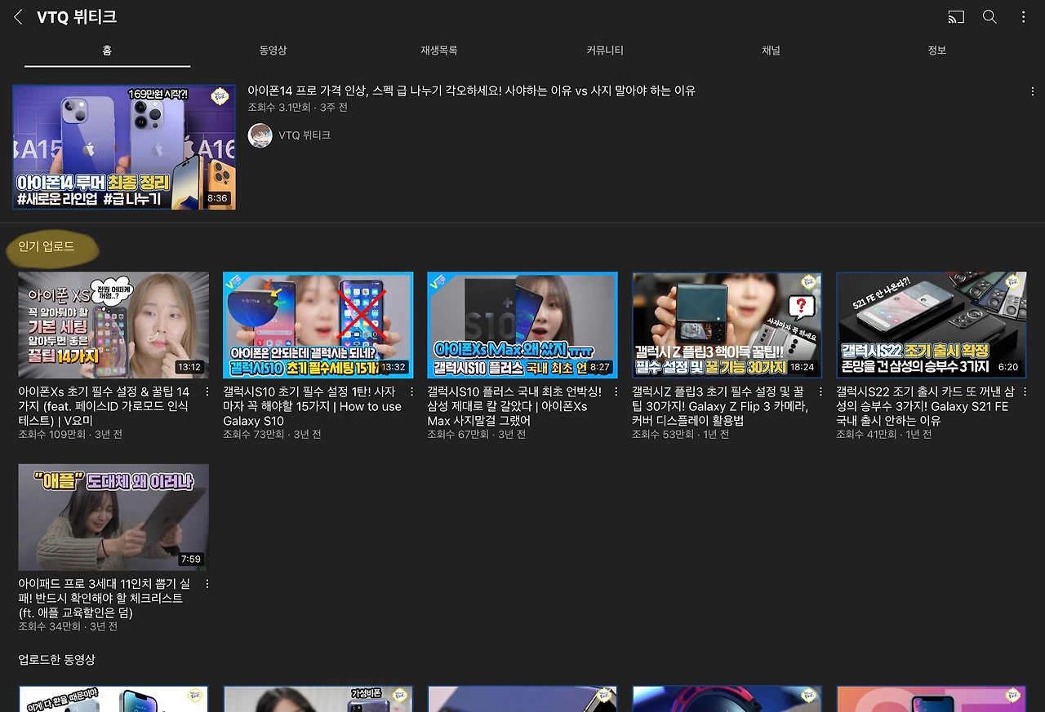1045x712 pixels.
Task: Click the 조회수 109만회 · 3년 전 text
Action: (70, 435)
